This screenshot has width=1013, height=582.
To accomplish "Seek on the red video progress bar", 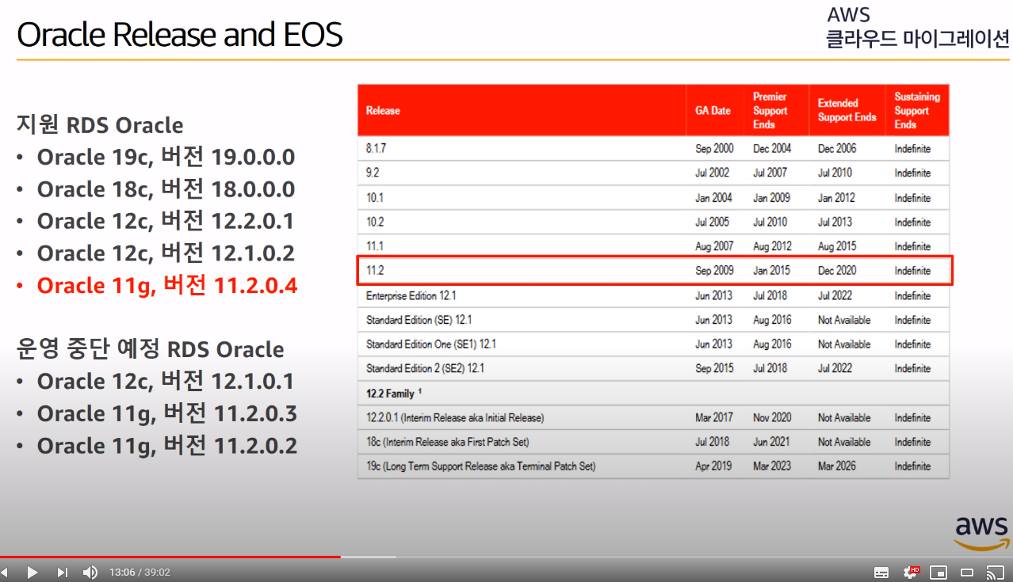I will point(170,557).
